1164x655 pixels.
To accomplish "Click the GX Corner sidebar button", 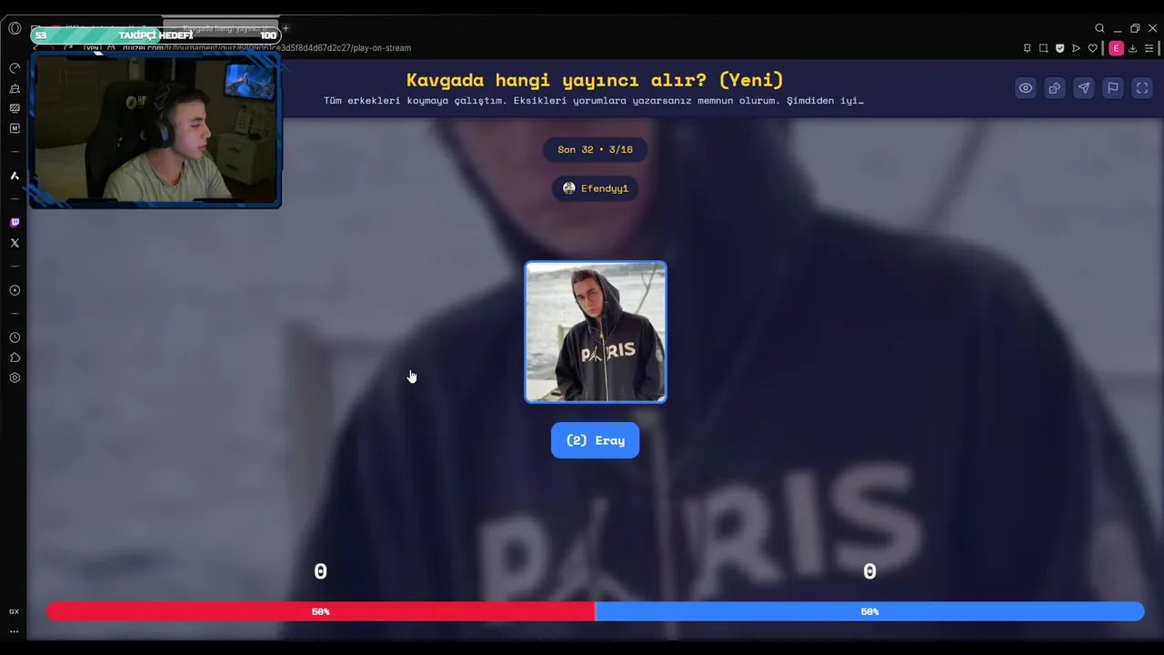I will pos(14,611).
